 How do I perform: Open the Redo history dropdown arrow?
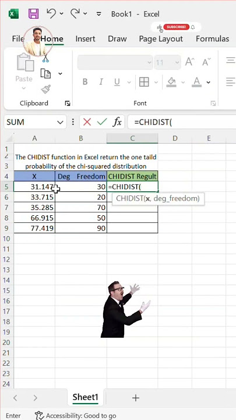[85, 13]
